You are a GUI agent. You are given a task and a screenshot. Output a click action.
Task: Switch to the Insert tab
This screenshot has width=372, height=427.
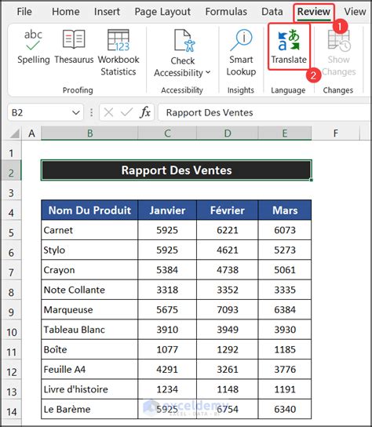click(107, 12)
